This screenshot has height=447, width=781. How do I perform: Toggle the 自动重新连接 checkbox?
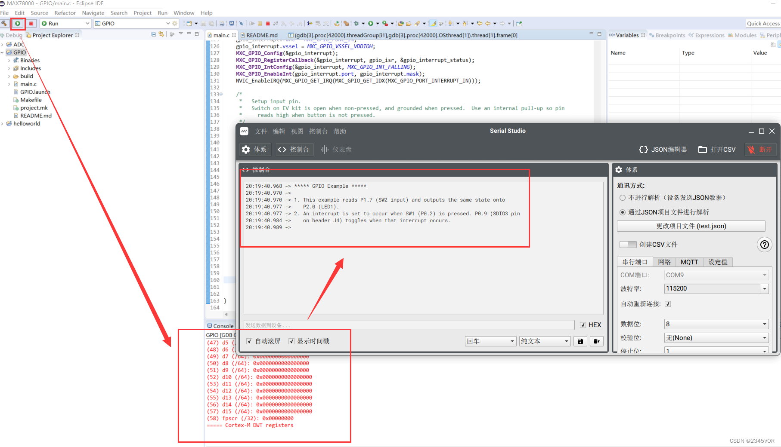tap(668, 304)
